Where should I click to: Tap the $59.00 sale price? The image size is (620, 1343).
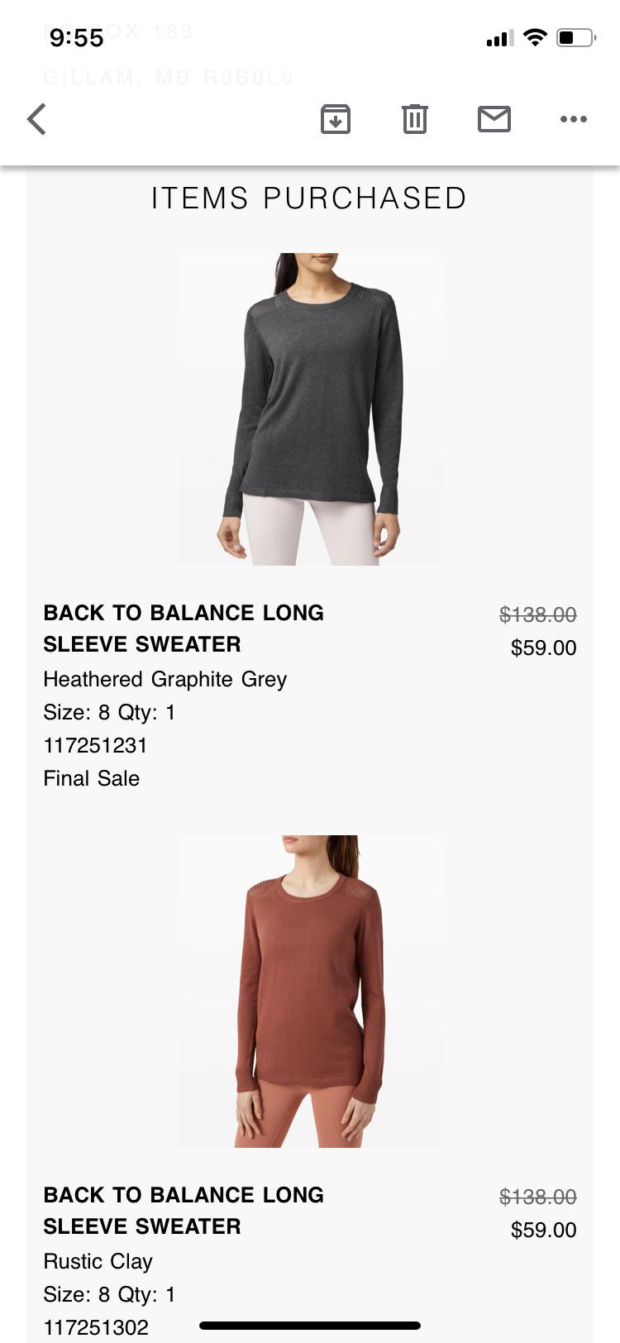(543, 648)
